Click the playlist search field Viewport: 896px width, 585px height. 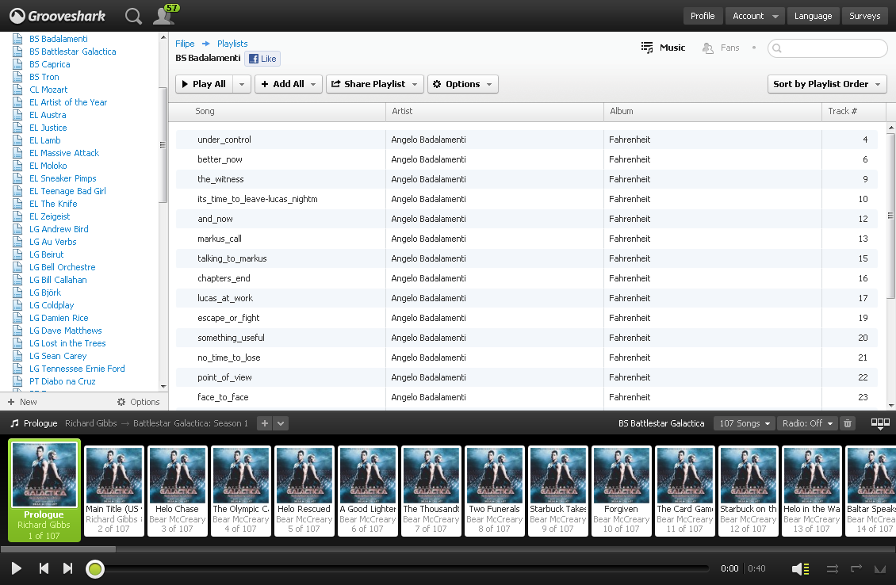pos(828,48)
